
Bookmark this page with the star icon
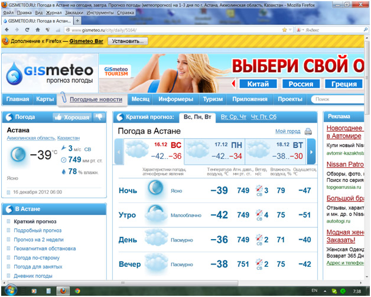[x=284, y=30]
